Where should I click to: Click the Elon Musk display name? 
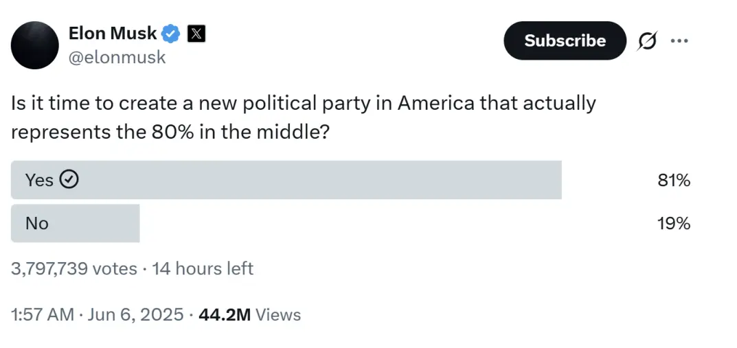coord(113,32)
